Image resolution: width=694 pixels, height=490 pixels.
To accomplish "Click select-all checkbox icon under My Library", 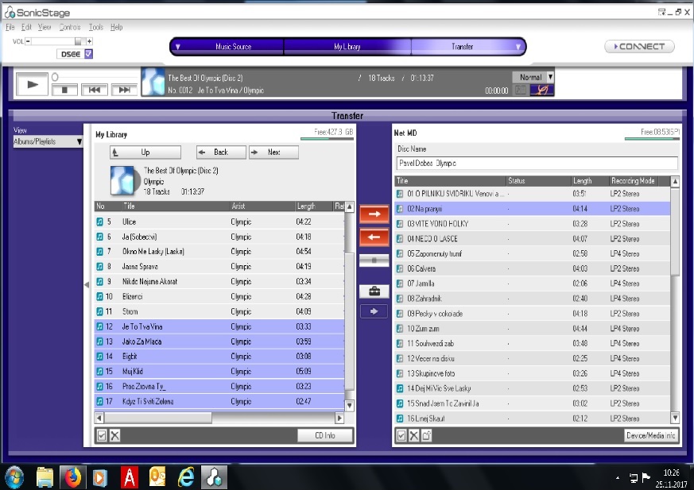I will [101, 435].
